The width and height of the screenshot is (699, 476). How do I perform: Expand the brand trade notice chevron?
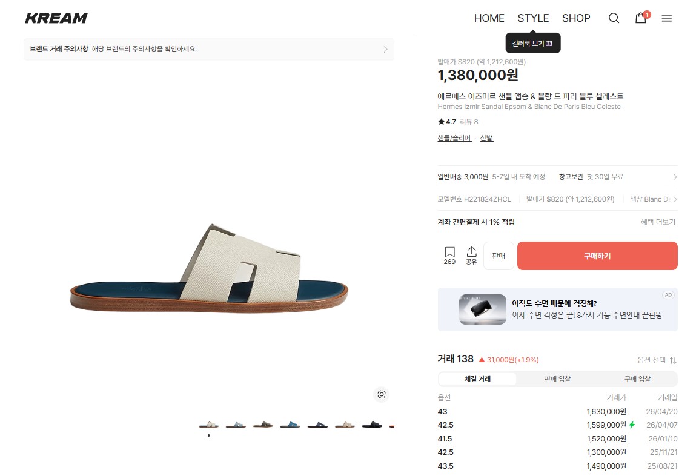[385, 49]
